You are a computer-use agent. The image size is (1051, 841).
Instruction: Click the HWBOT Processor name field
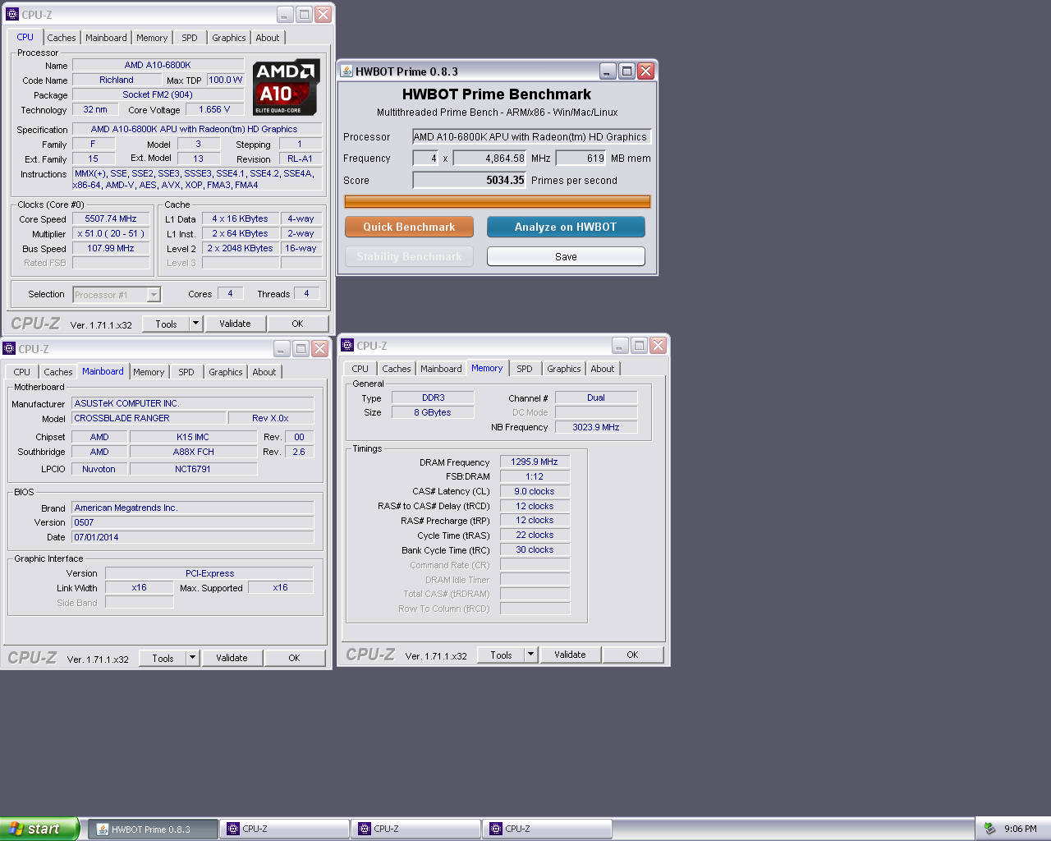click(531, 137)
